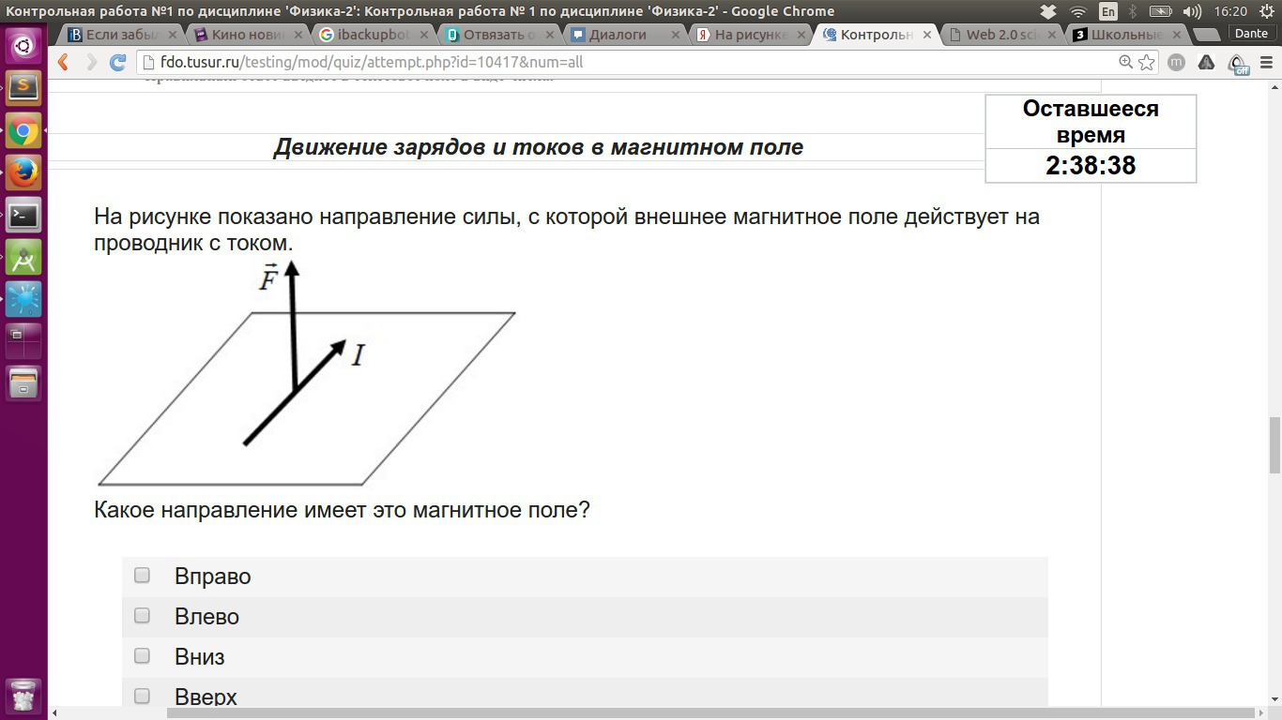1282x720 pixels.
Task: Check the 'Вниз' answer option
Action: click(x=142, y=655)
